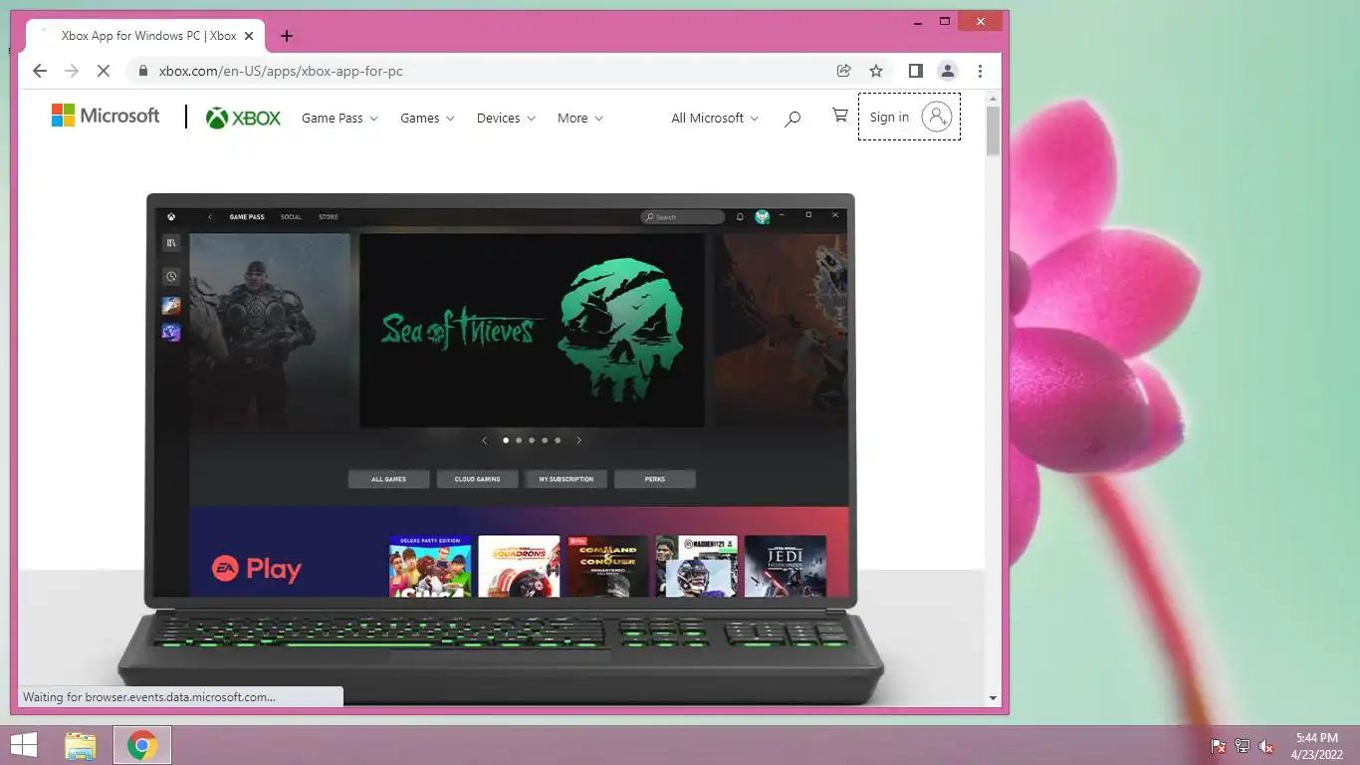Open Chrome profile avatar
Viewport: 1360px width, 765px height.
(x=948, y=71)
